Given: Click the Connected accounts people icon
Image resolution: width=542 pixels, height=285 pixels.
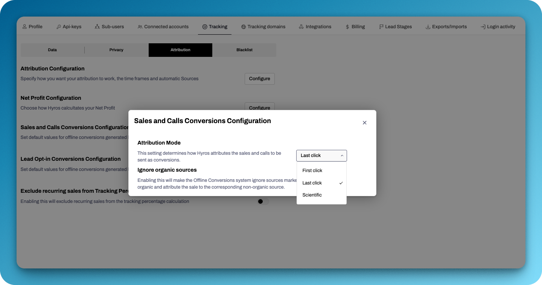Looking at the screenshot, I should (x=140, y=27).
